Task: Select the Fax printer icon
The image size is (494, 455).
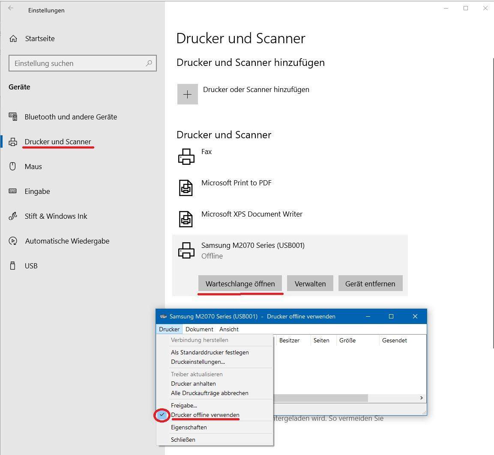Action: (x=186, y=156)
